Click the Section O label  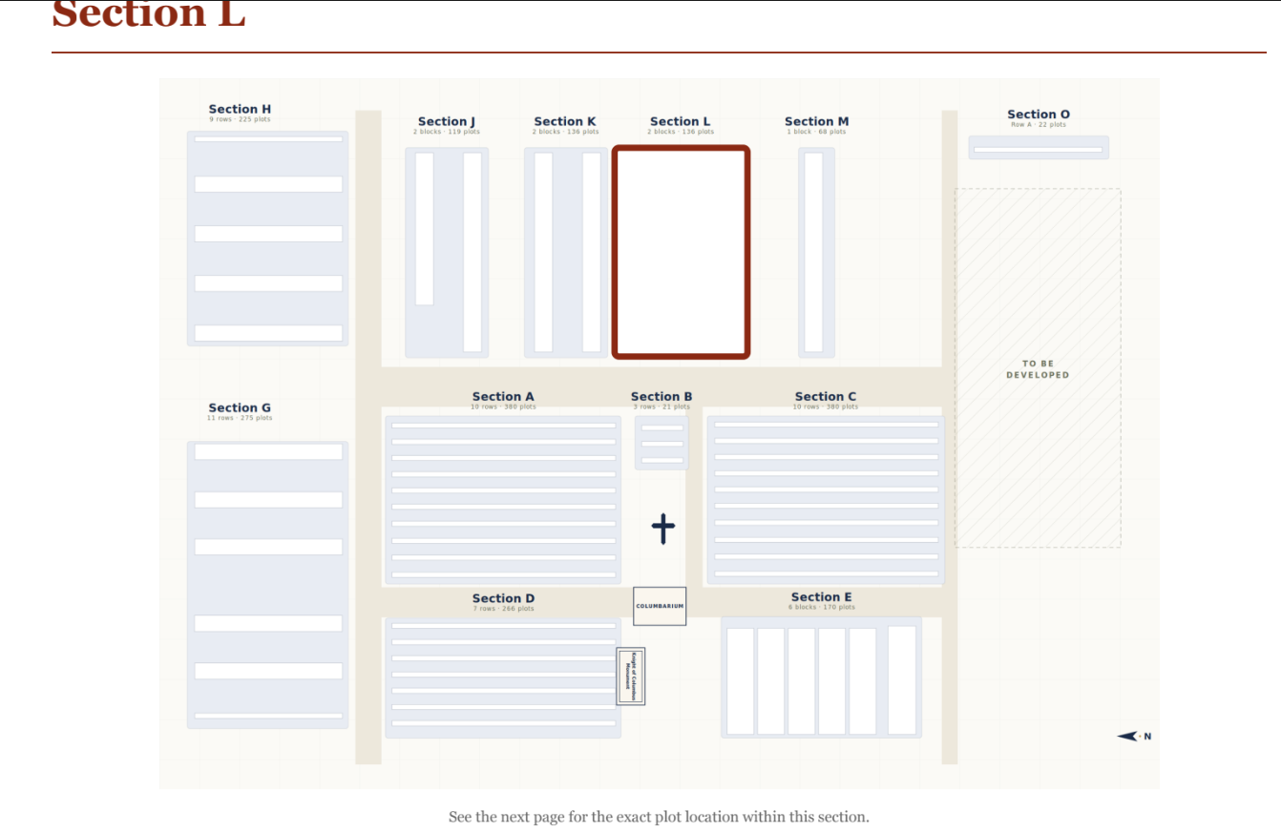click(x=1039, y=115)
